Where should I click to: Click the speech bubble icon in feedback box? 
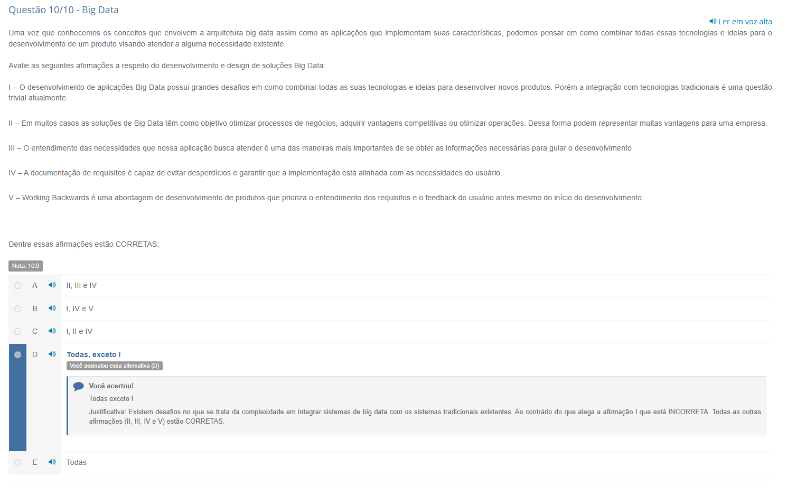[x=79, y=387]
